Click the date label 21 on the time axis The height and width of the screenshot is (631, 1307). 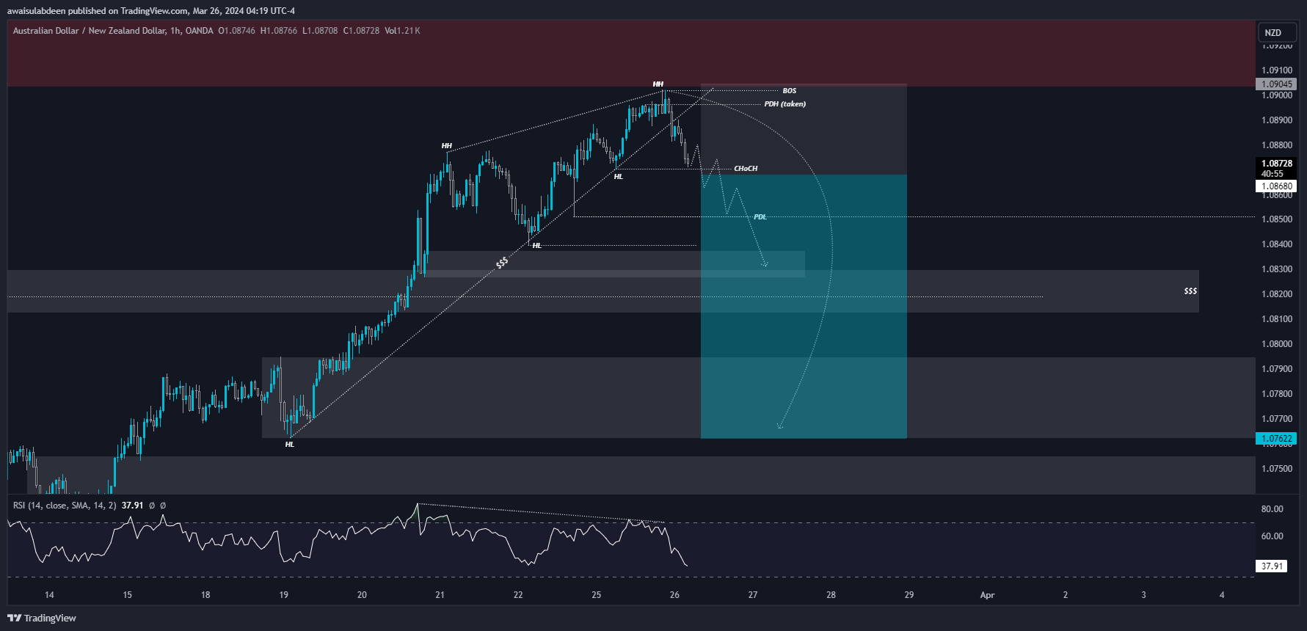click(440, 595)
